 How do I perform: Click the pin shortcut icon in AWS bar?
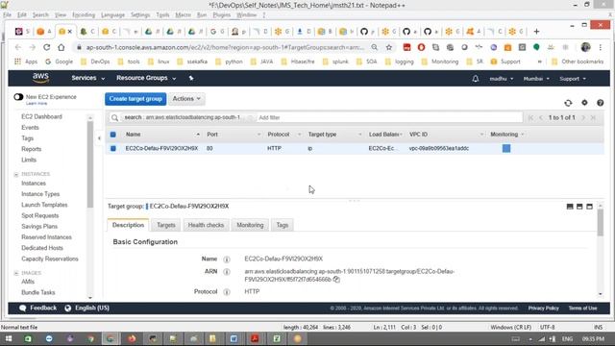pyautogui.click(x=191, y=78)
